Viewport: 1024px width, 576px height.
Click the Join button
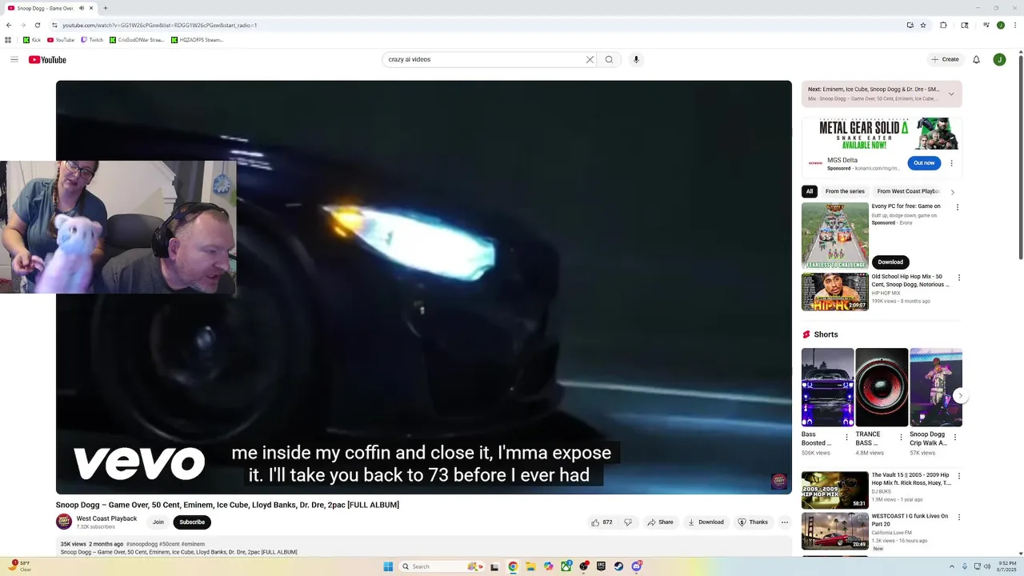[158, 522]
